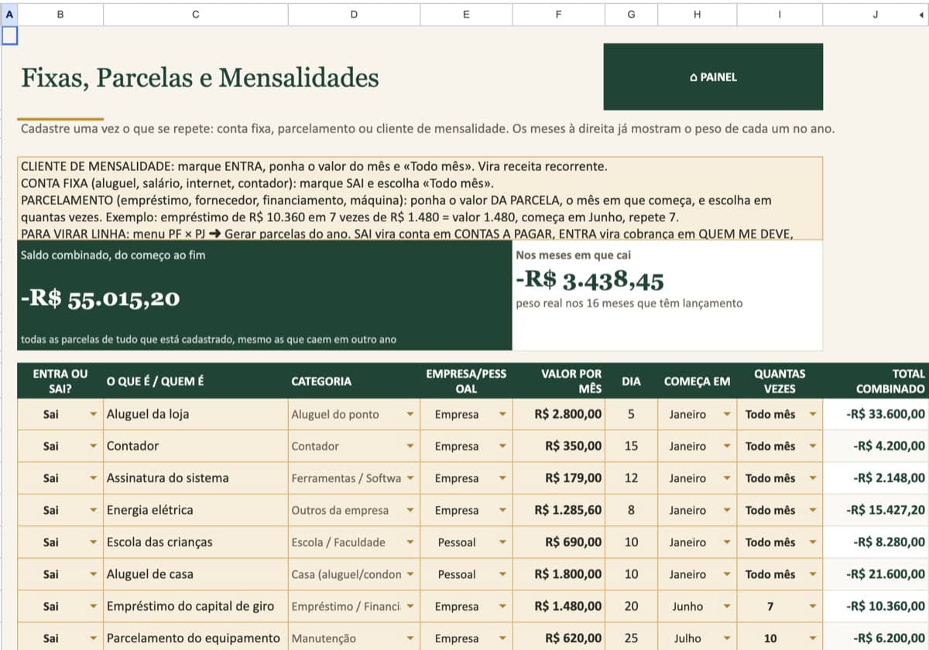Open Começa em dropdown showing Julho
Screen dimensions: 929x650
click(x=726, y=638)
